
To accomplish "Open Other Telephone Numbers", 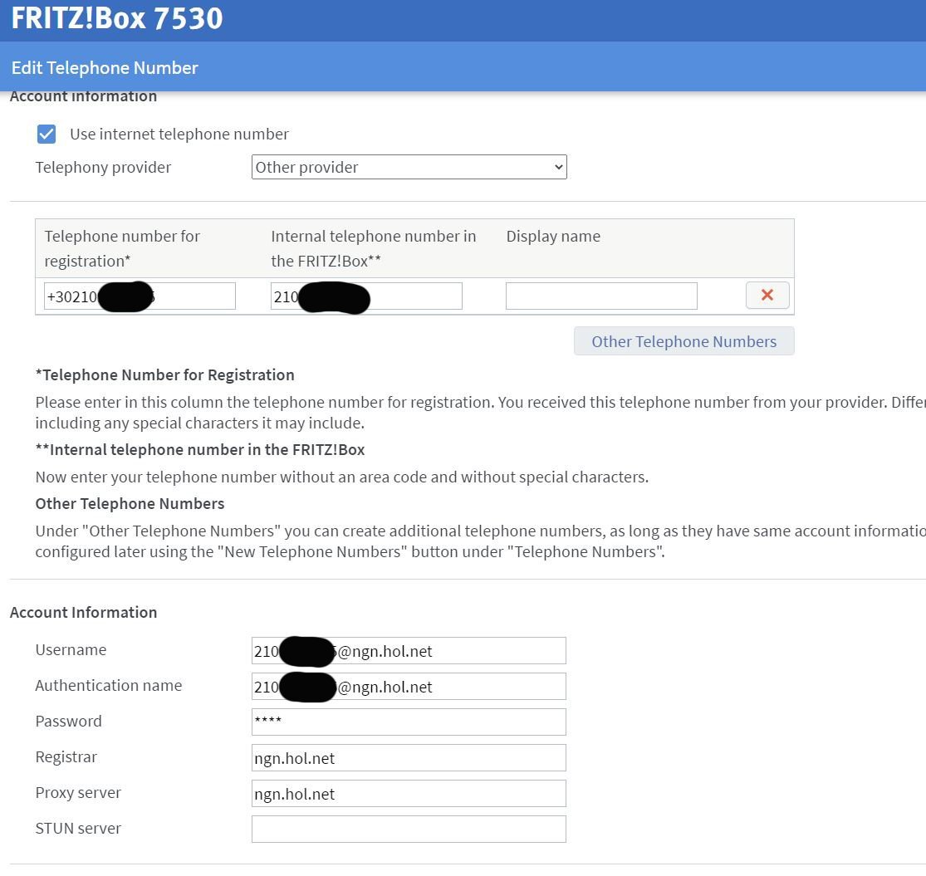I will 683,341.
